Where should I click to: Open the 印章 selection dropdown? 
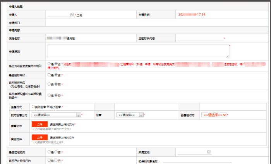(127, 115)
